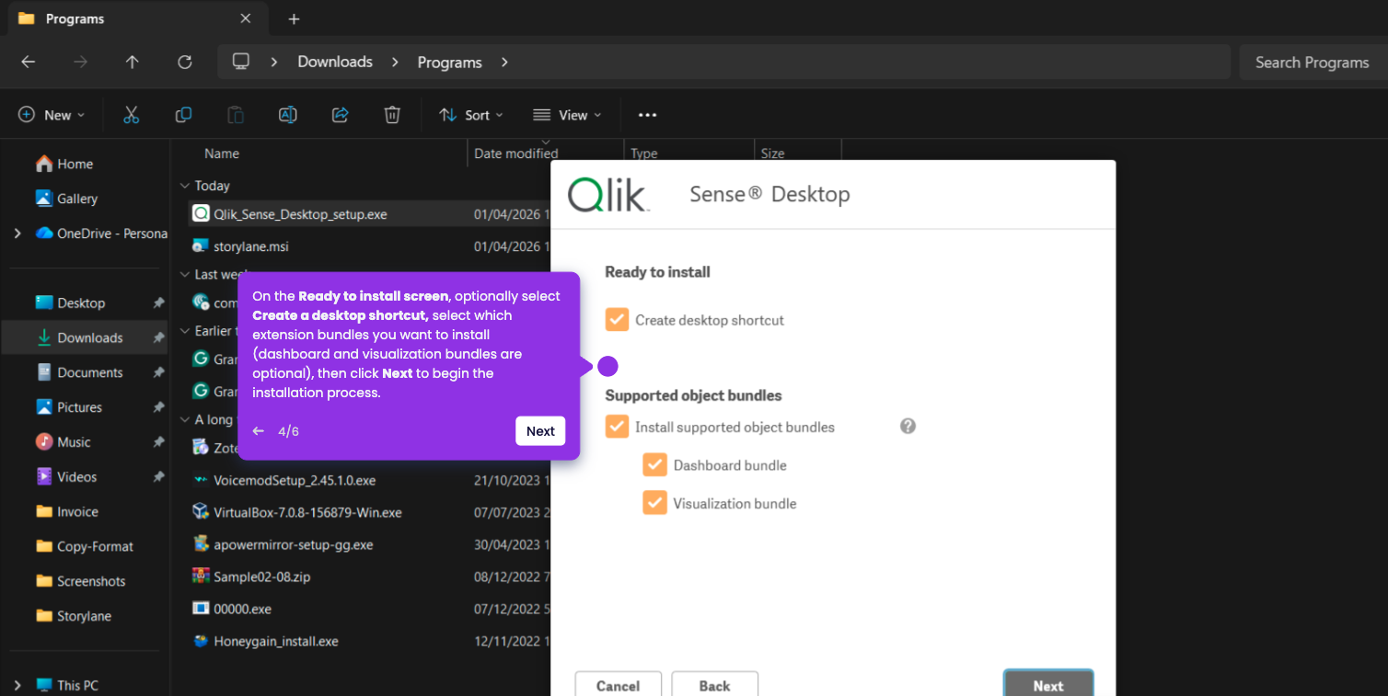Collapse the Last week file group
Viewport: 1388px width, 696px height.
click(185, 274)
